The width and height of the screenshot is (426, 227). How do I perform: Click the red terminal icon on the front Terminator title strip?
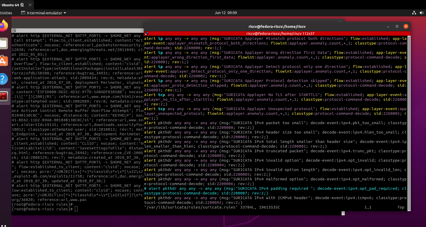pyautogui.click(x=146, y=33)
